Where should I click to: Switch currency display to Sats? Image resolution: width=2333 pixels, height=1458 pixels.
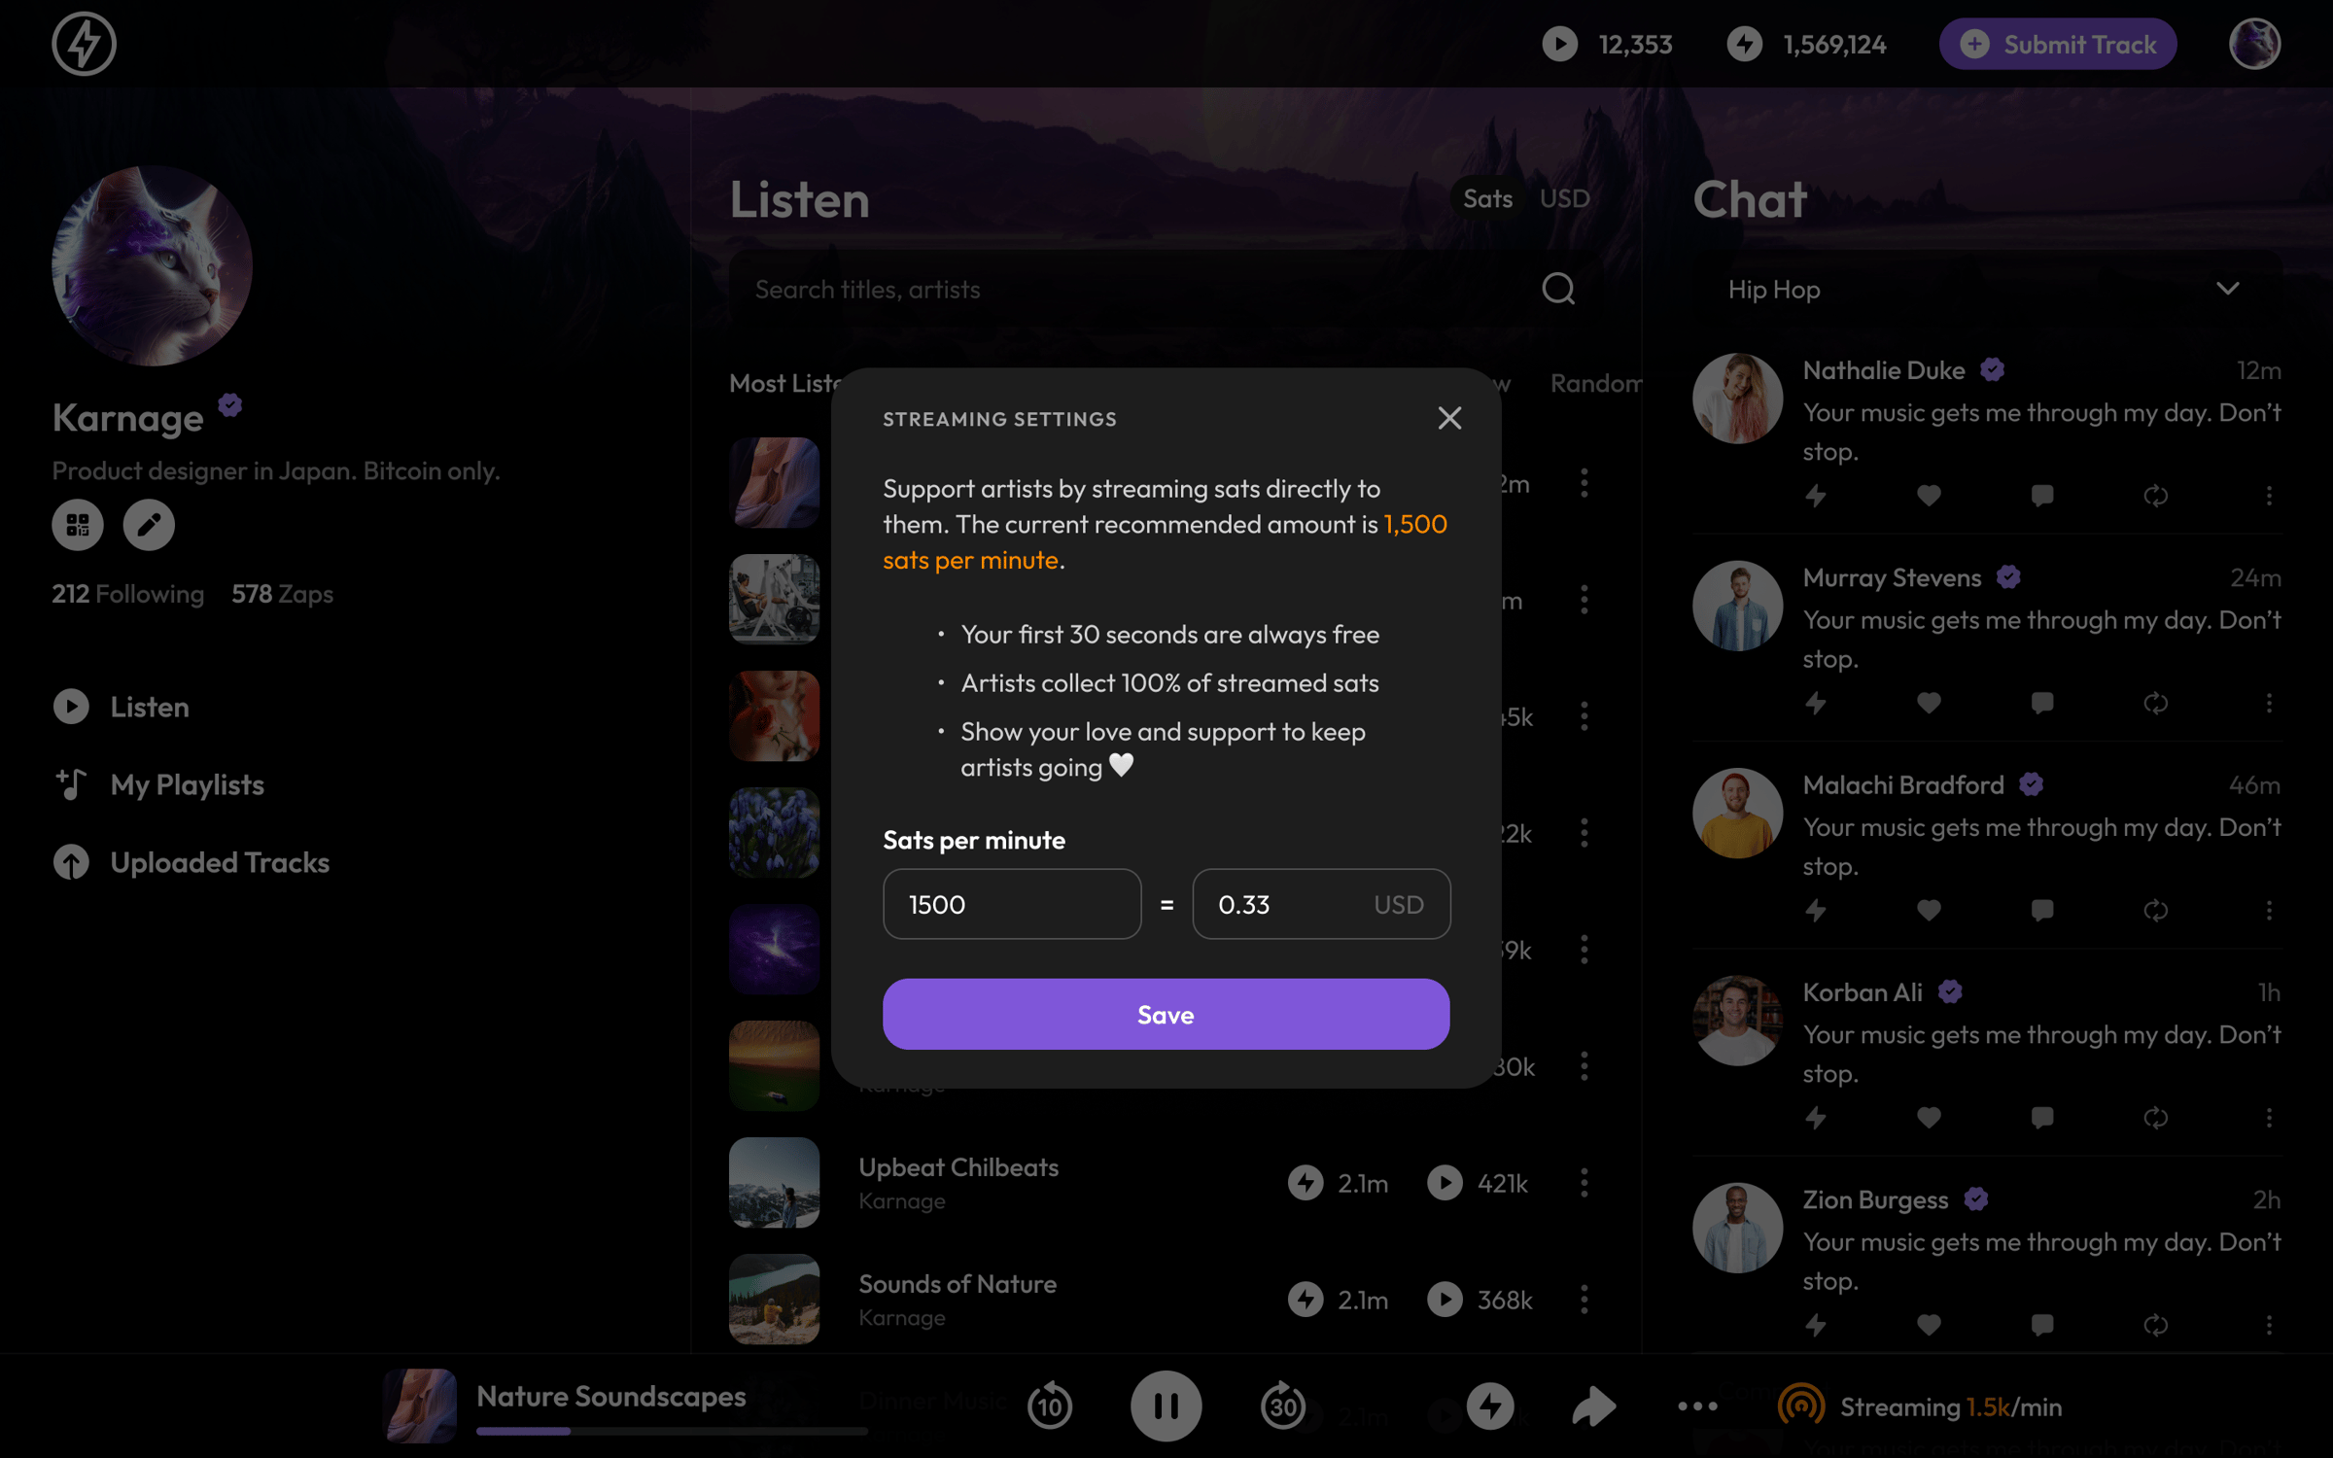tap(1487, 198)
